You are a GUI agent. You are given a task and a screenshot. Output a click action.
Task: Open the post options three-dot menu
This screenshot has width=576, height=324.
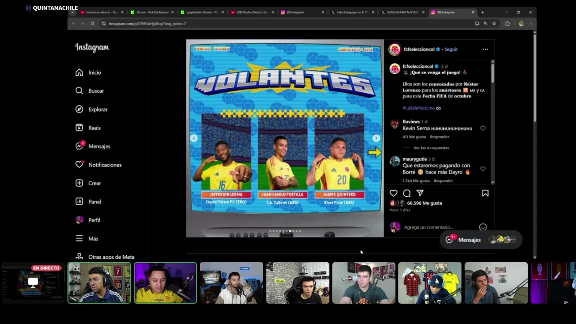tap(485, 49)
